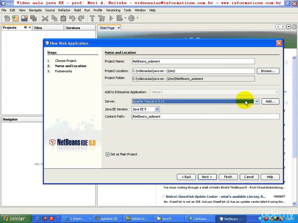Click the Undo arrow icon
The width and height of the screenshot is (298, 223).
coord(72,18)
